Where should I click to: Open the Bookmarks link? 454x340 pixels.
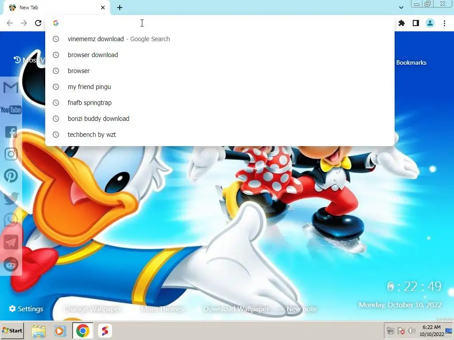click(x=411, y=62)
